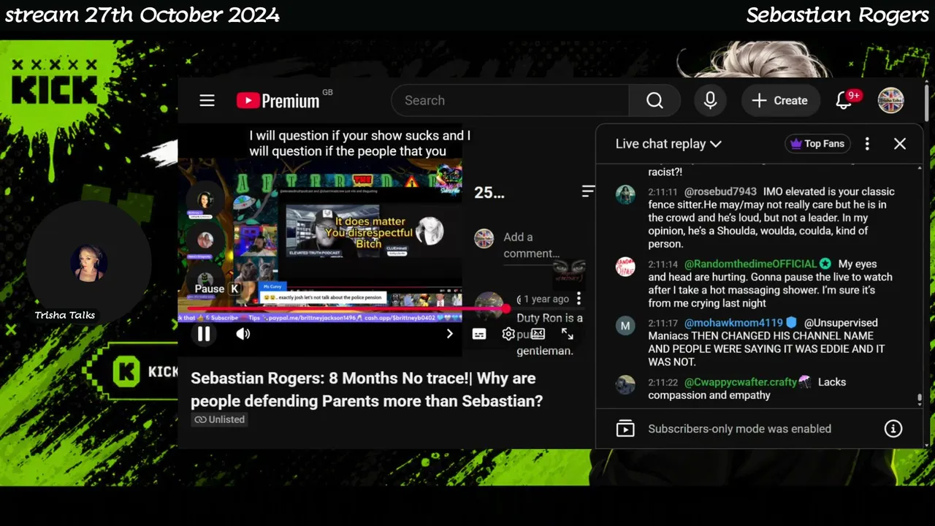Open the YouTube guide hamburger menu
This screenshot has width=935, height=526.
[x=207, y=101]
